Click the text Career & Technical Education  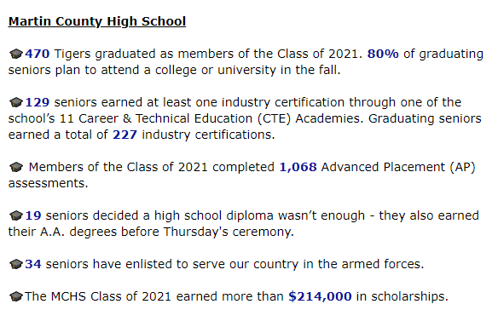[165, 118]
